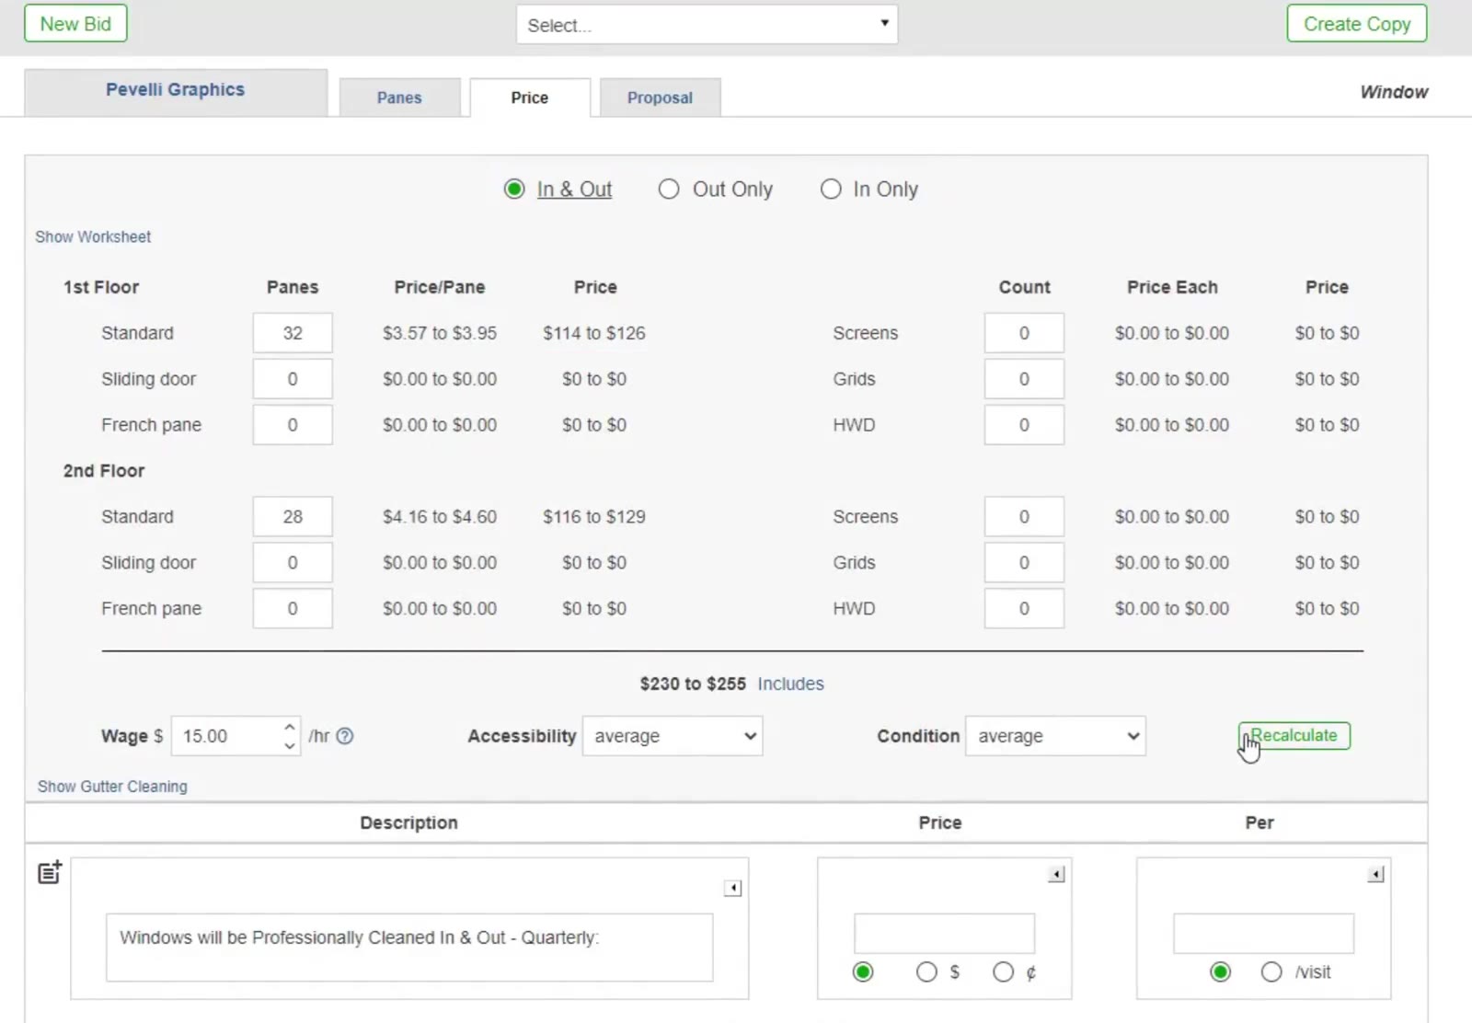1472x1023 pixels.
Task: Click 1st Floor Sliding door panes field
Action: click(293, 379)
